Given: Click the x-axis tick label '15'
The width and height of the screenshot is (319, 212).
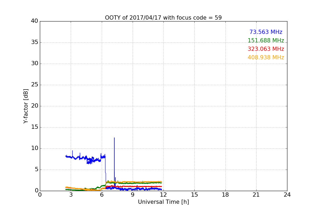Looking at the screenshot, I should click(194, 195).
